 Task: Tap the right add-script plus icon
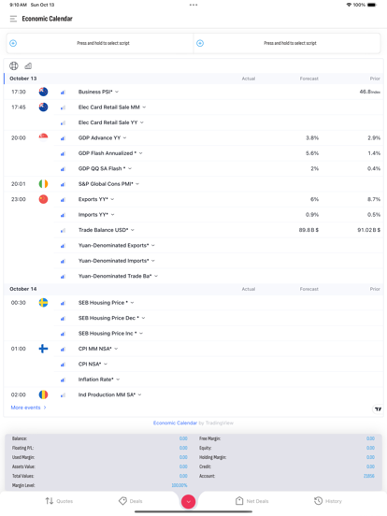click(200, 43)
